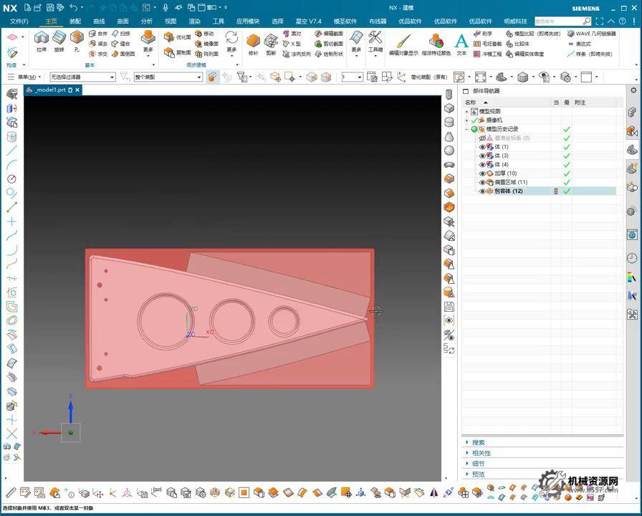Image resolution: width=642 pixels, height=516 pixels.
Task: Click the 菜单(M) button
Action: point(29,77)
